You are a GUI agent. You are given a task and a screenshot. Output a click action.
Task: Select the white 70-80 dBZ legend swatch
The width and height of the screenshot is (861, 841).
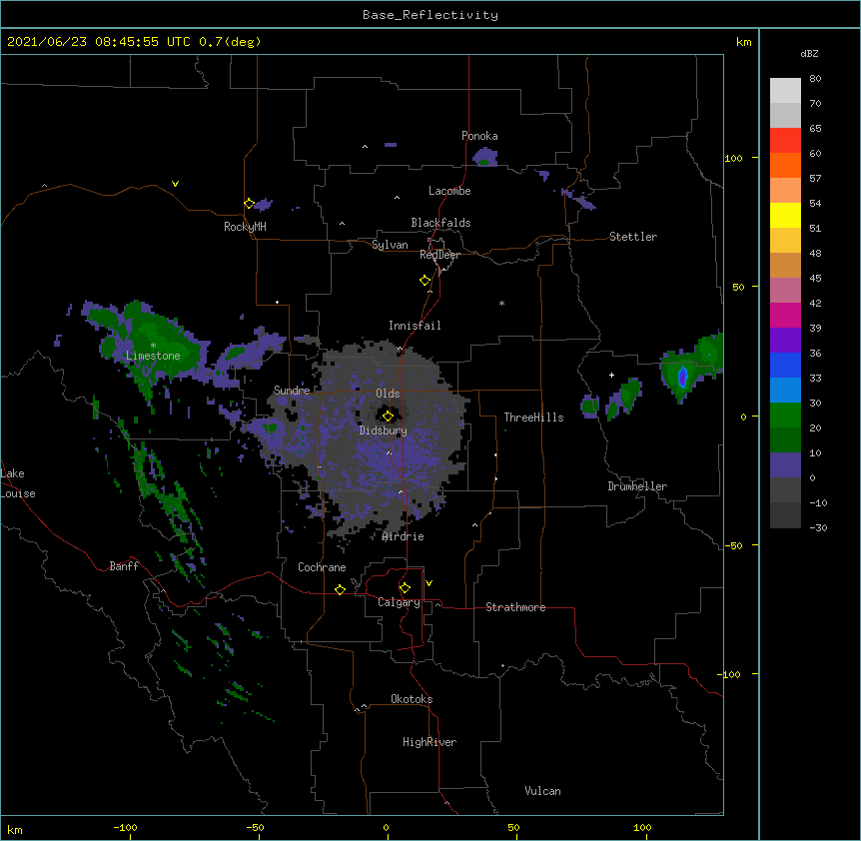pos(785,90)
